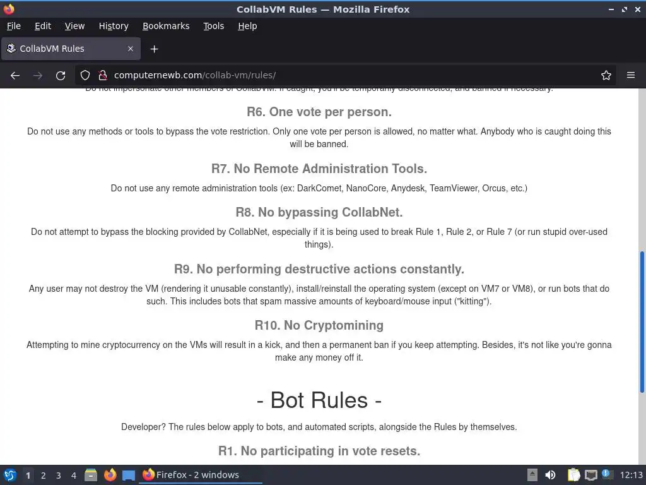Open the LXQt application menu launcher

pos(10,475)
